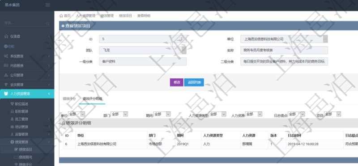
Task: Click the 培训管理 submenu icon
Action: [13, 127]
